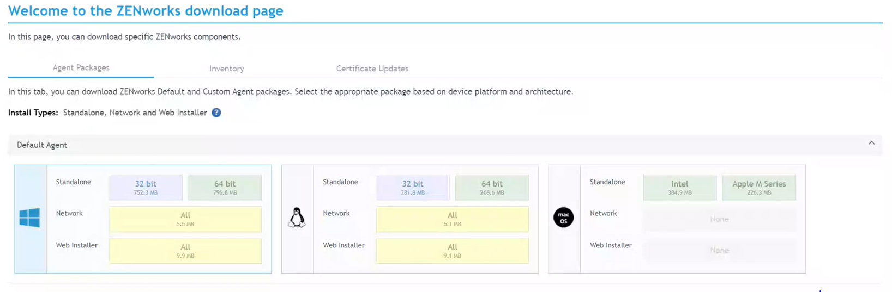This screenshot has width=892, height=292.
Task: Download Windows Standalone 64 bit package
Action: pyautogui.click(x=225, y=187)
